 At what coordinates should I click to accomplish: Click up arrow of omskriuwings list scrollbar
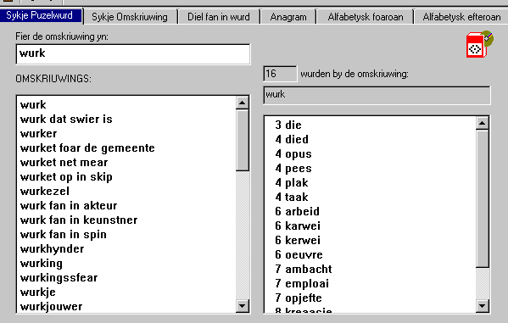coord(243,103)
